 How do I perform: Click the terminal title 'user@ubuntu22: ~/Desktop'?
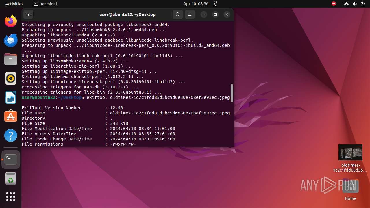127,14
